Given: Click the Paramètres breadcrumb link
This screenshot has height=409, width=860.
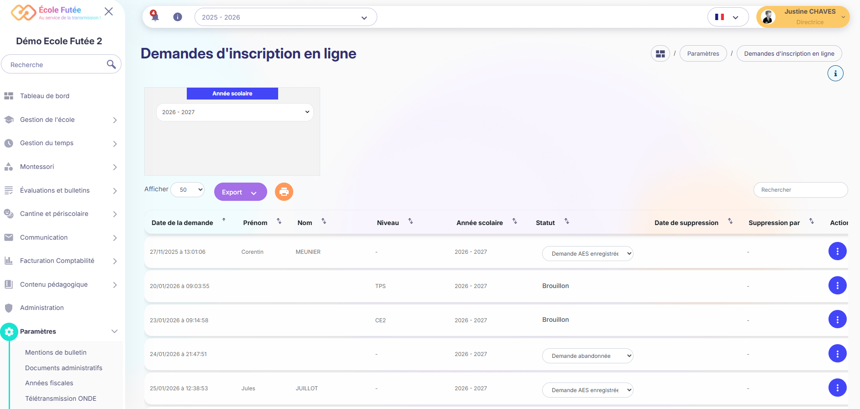Looking at the screenshot, I should click(703, 53).
